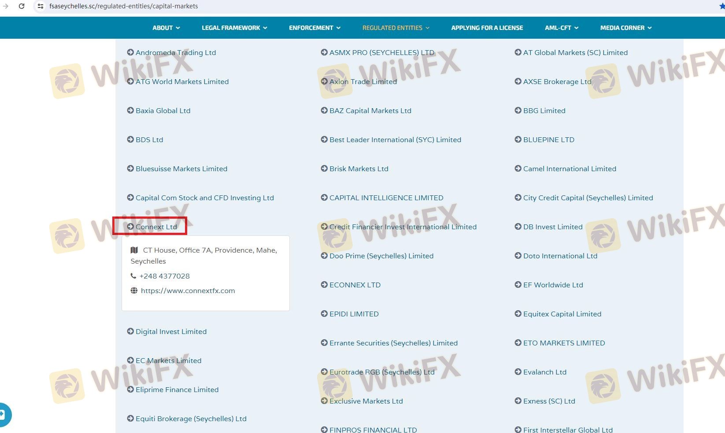The width and height of the screenshot is (725, 433).
Task: Open the Regulated Entities menu
Action: click(x=396, y=28)
